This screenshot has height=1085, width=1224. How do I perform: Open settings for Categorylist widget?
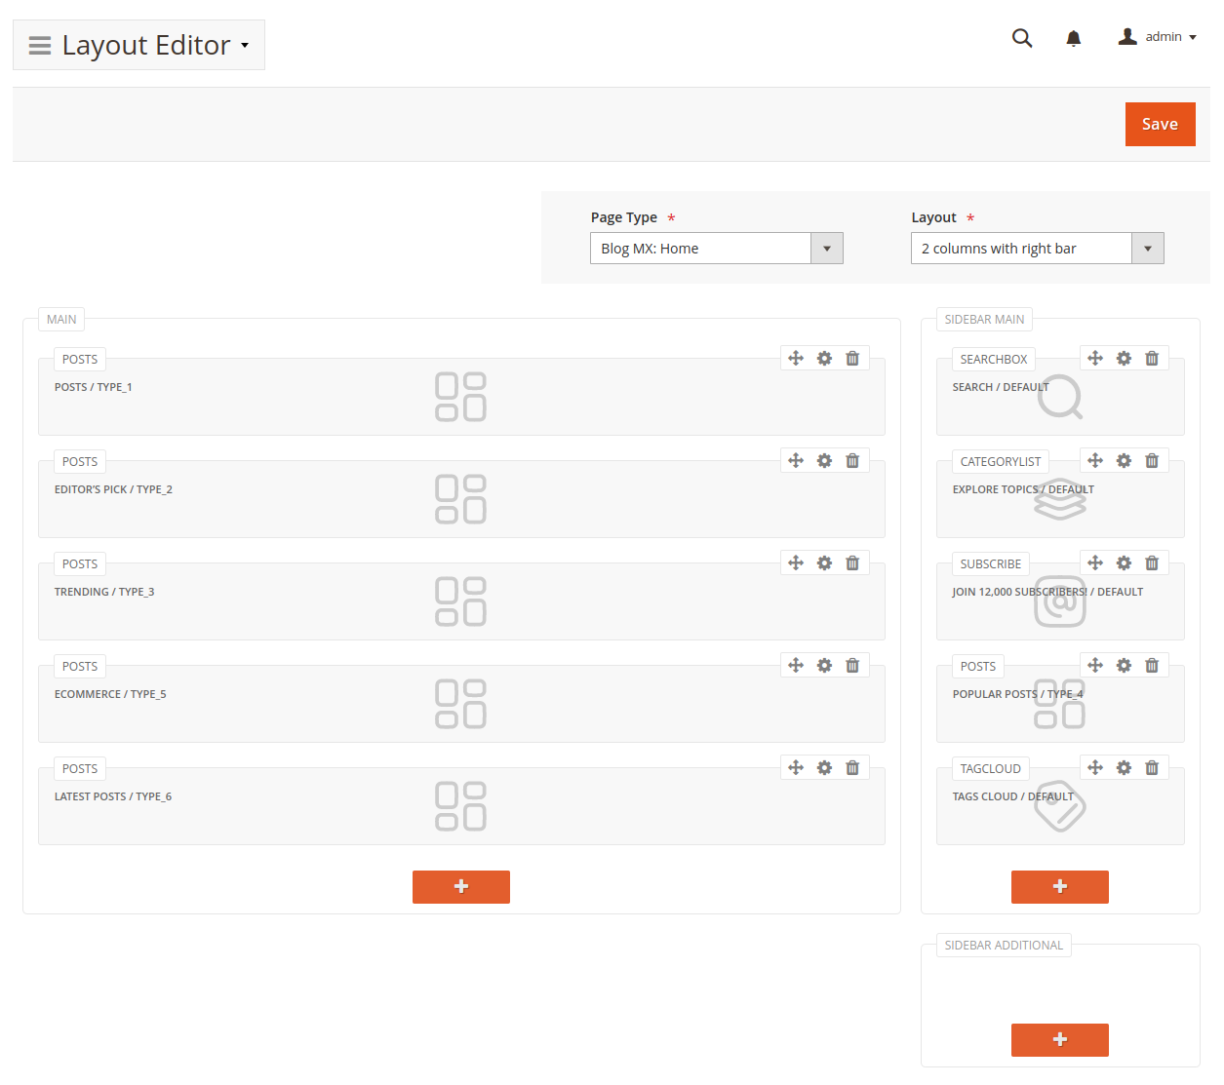(x=1124, y=461)
